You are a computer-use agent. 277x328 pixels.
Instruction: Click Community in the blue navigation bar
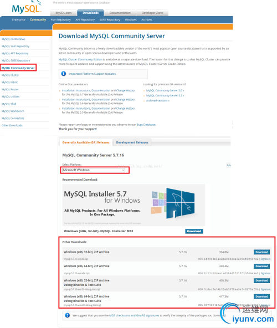click(x=38, y=19)
